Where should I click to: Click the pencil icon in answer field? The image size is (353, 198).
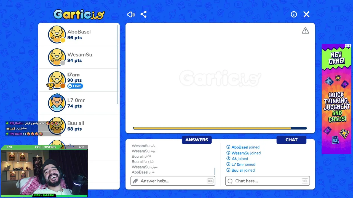[x=135, y=181]
